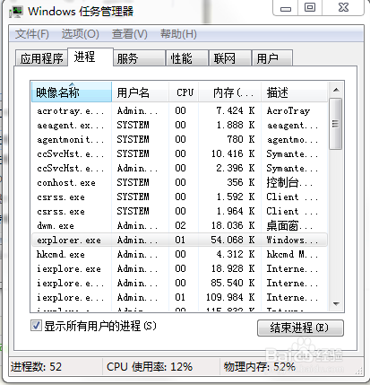This screenshot has height=385, width=370.
Task: Click the 控制台... description cell
Action: [289, 182]
